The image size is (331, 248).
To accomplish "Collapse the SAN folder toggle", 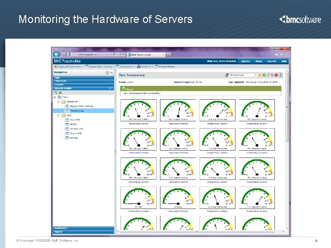I will point(58,115).
